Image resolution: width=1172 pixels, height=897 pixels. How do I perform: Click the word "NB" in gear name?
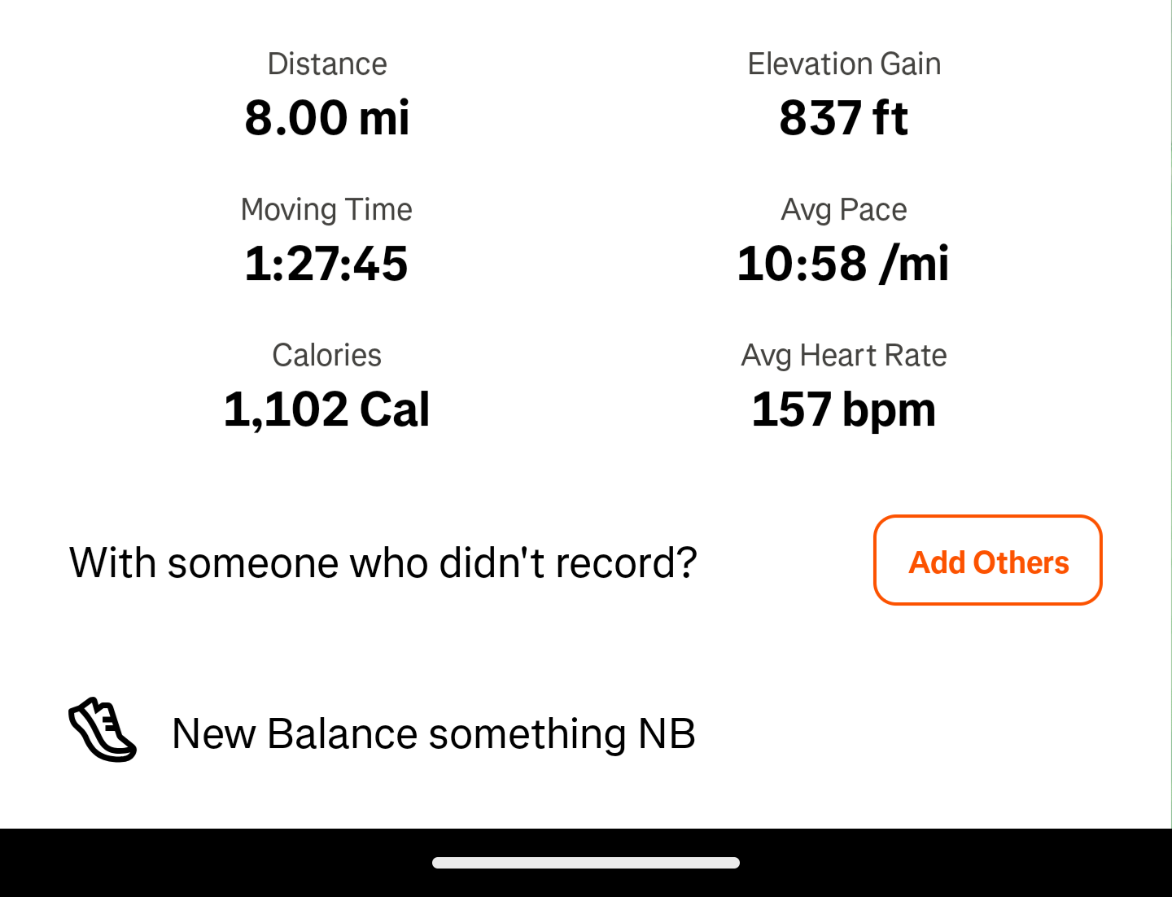667,733
